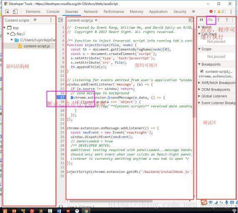
Task: Click line number 5 in the gutter
Action: (x=63, y=45)
